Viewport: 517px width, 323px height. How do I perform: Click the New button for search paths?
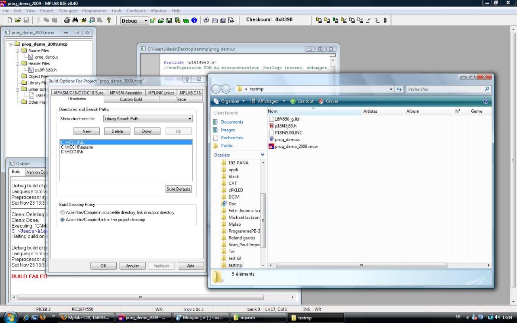[x=86, y=131]
